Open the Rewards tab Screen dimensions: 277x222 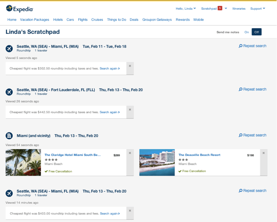(x=183, y=20)
